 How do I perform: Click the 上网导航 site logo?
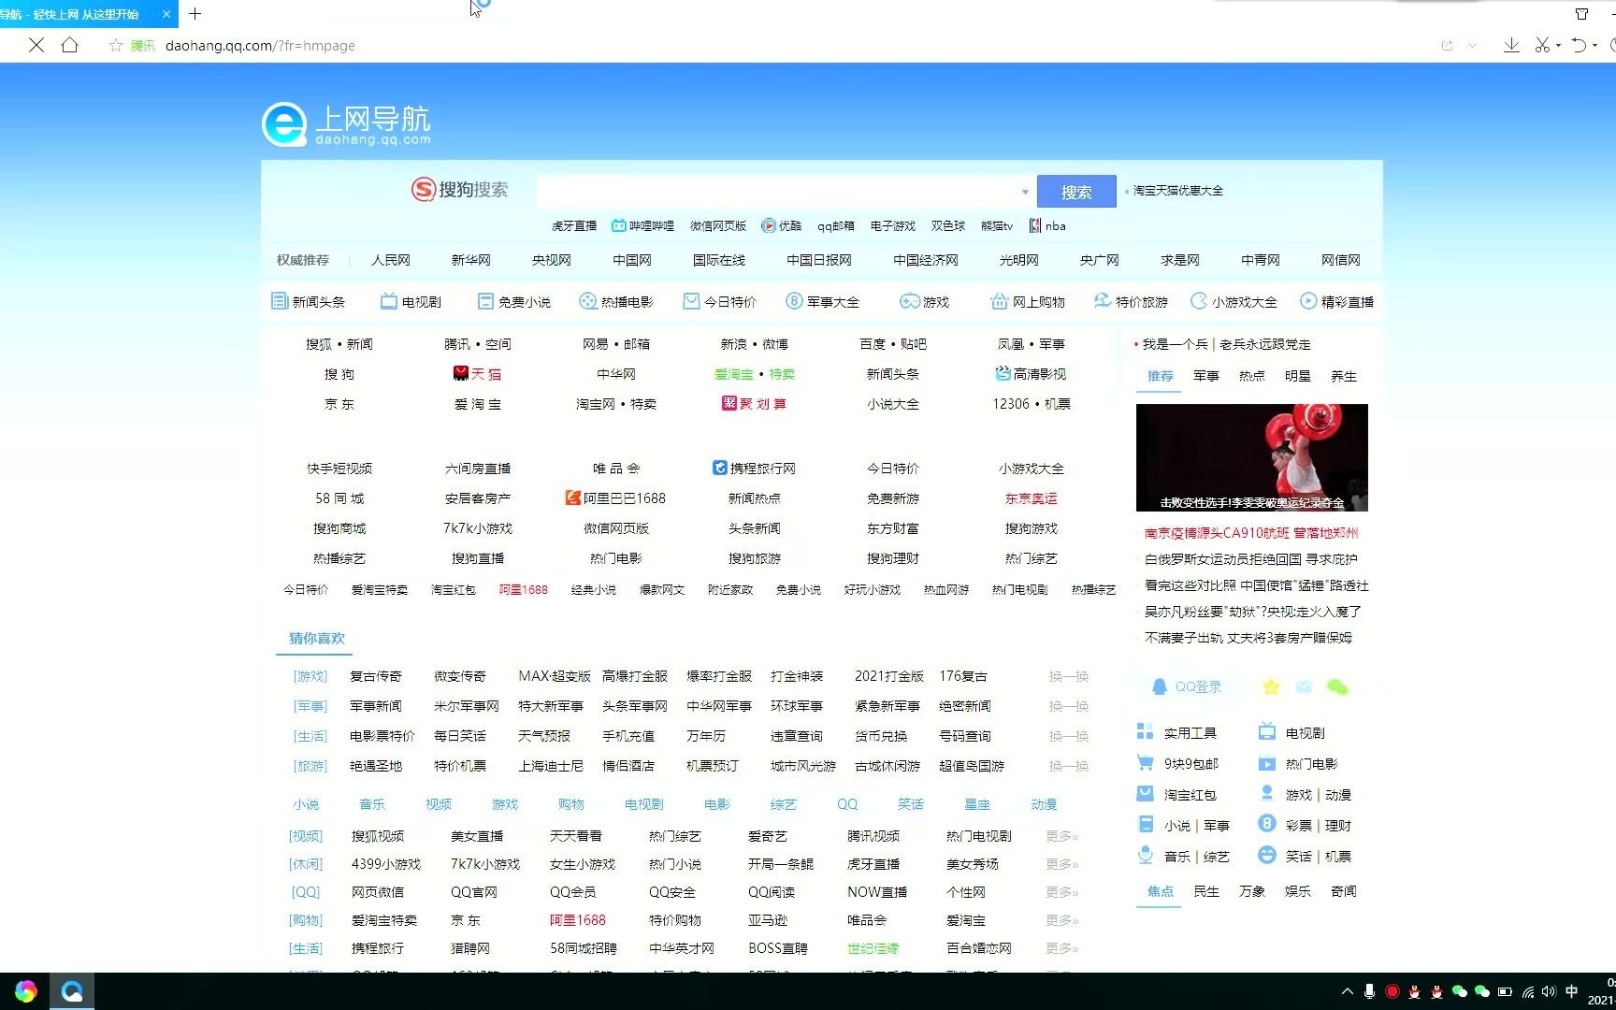(346, 124)
